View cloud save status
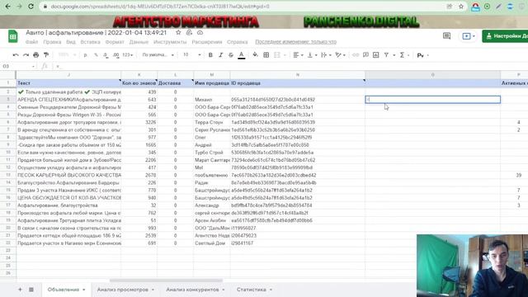The image size is (528, 297). point(200,33)
